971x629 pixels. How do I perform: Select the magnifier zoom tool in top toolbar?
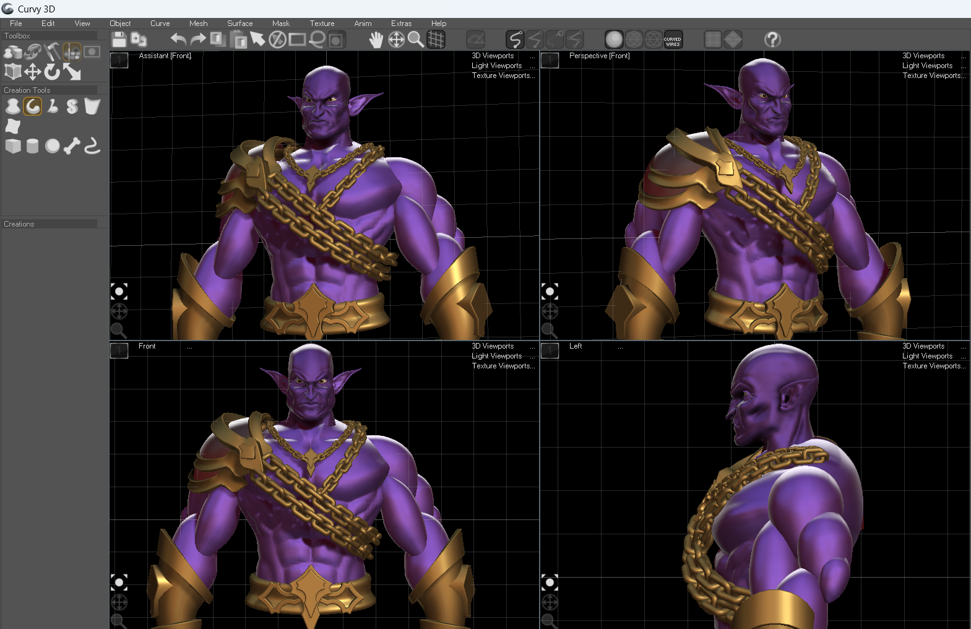[x=416, y=40]
